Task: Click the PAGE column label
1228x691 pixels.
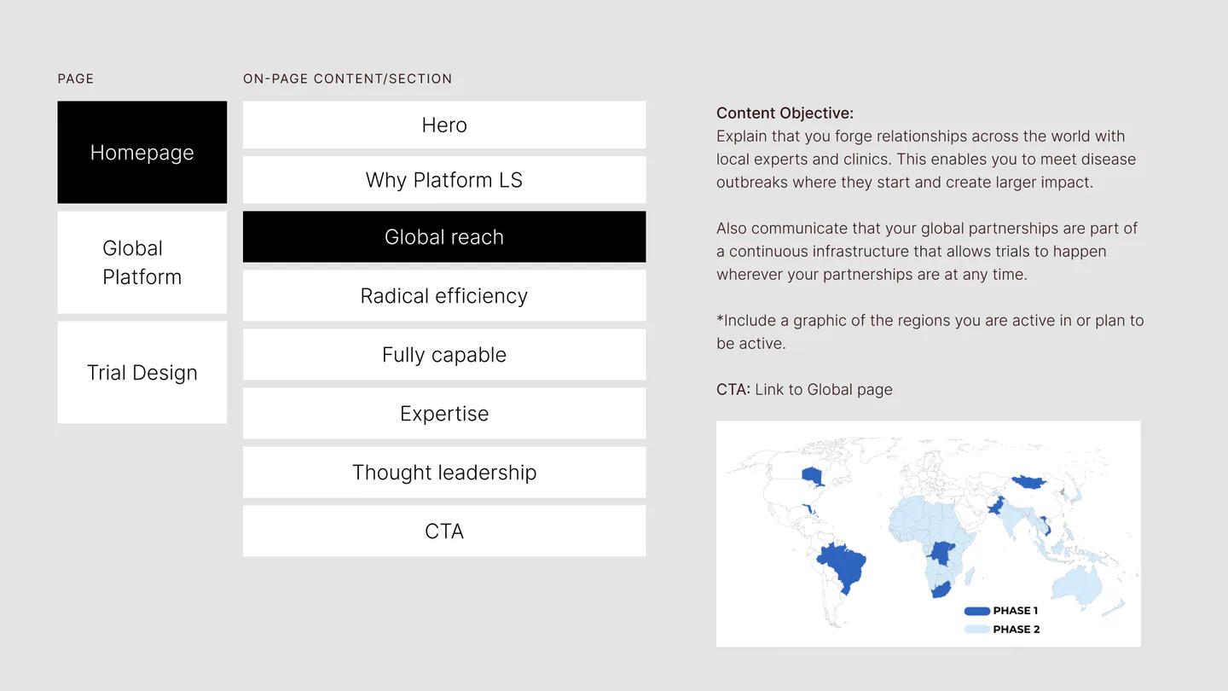Action: [x=76, y=78]
